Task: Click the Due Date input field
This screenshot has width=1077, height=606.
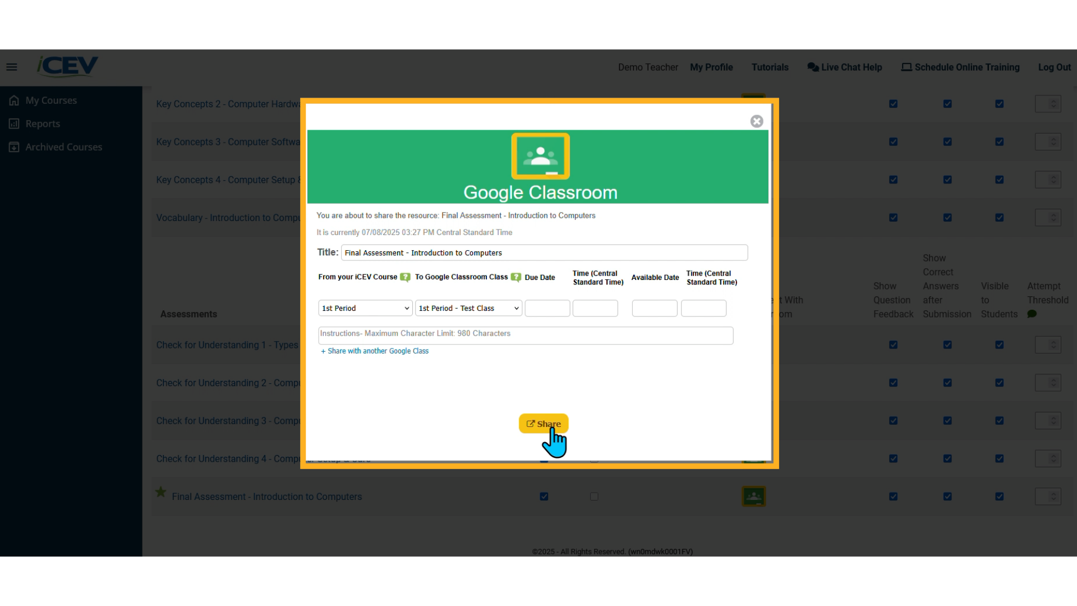Action: coord(547,308)
